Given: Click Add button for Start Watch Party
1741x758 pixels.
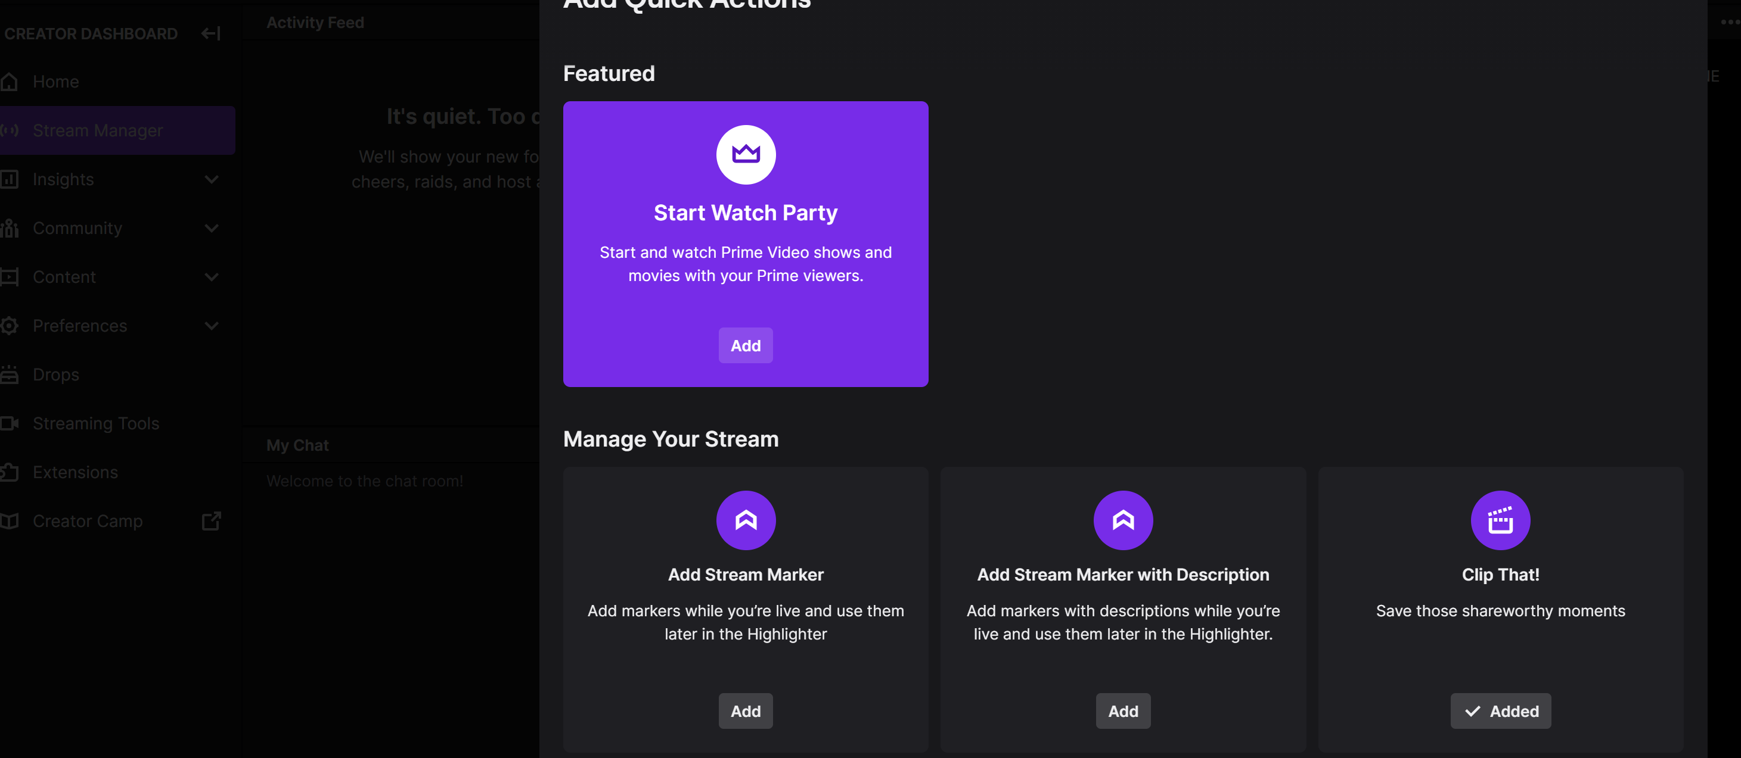Looking at the screenshot, I should tap(745, 345).
